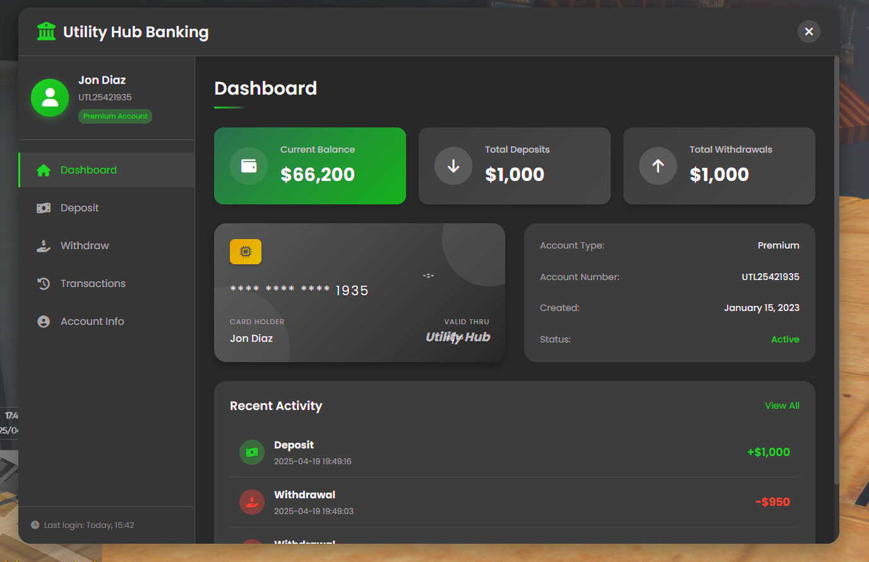Open the Transactions page
This screenshot has width=869, height=562.
pyautogui.click(x=107, y=284)
